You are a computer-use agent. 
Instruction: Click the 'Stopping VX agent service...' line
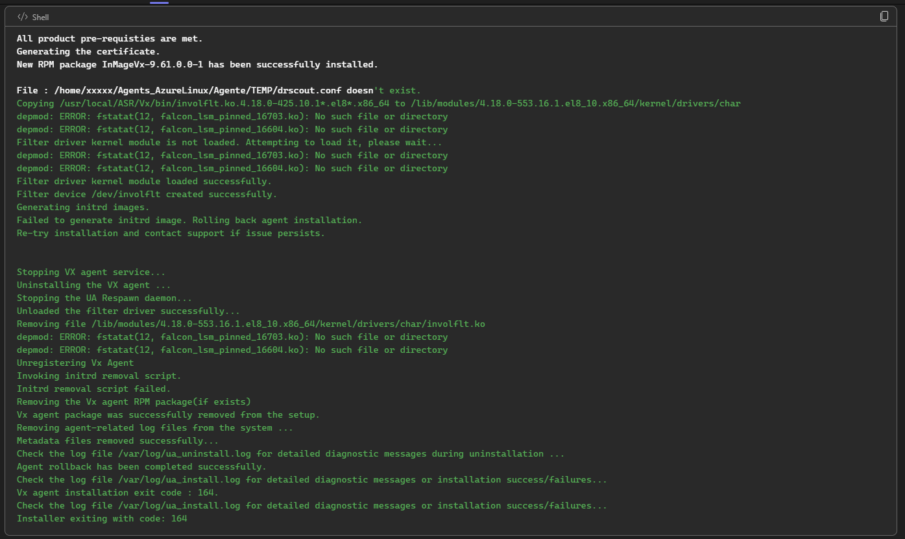coord(91,272)
